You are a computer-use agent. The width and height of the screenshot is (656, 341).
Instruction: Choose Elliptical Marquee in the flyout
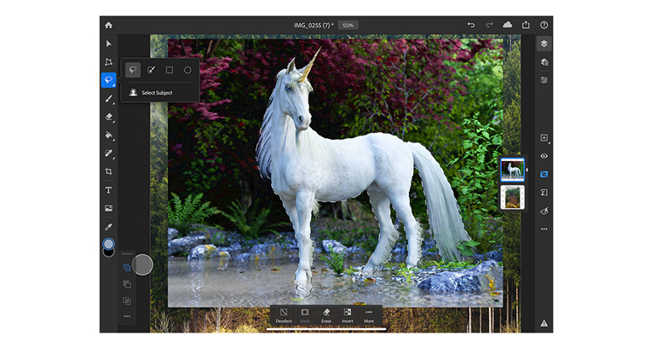point(187,70)
